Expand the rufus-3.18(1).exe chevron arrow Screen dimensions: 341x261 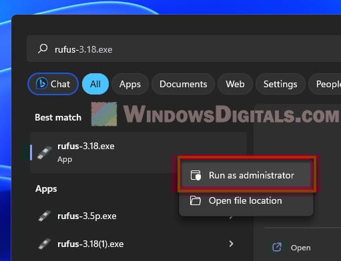click(232, 244)
